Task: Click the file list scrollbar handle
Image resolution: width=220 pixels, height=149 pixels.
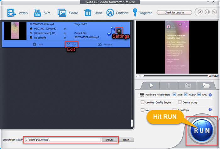Action: [x=132, y=123]
